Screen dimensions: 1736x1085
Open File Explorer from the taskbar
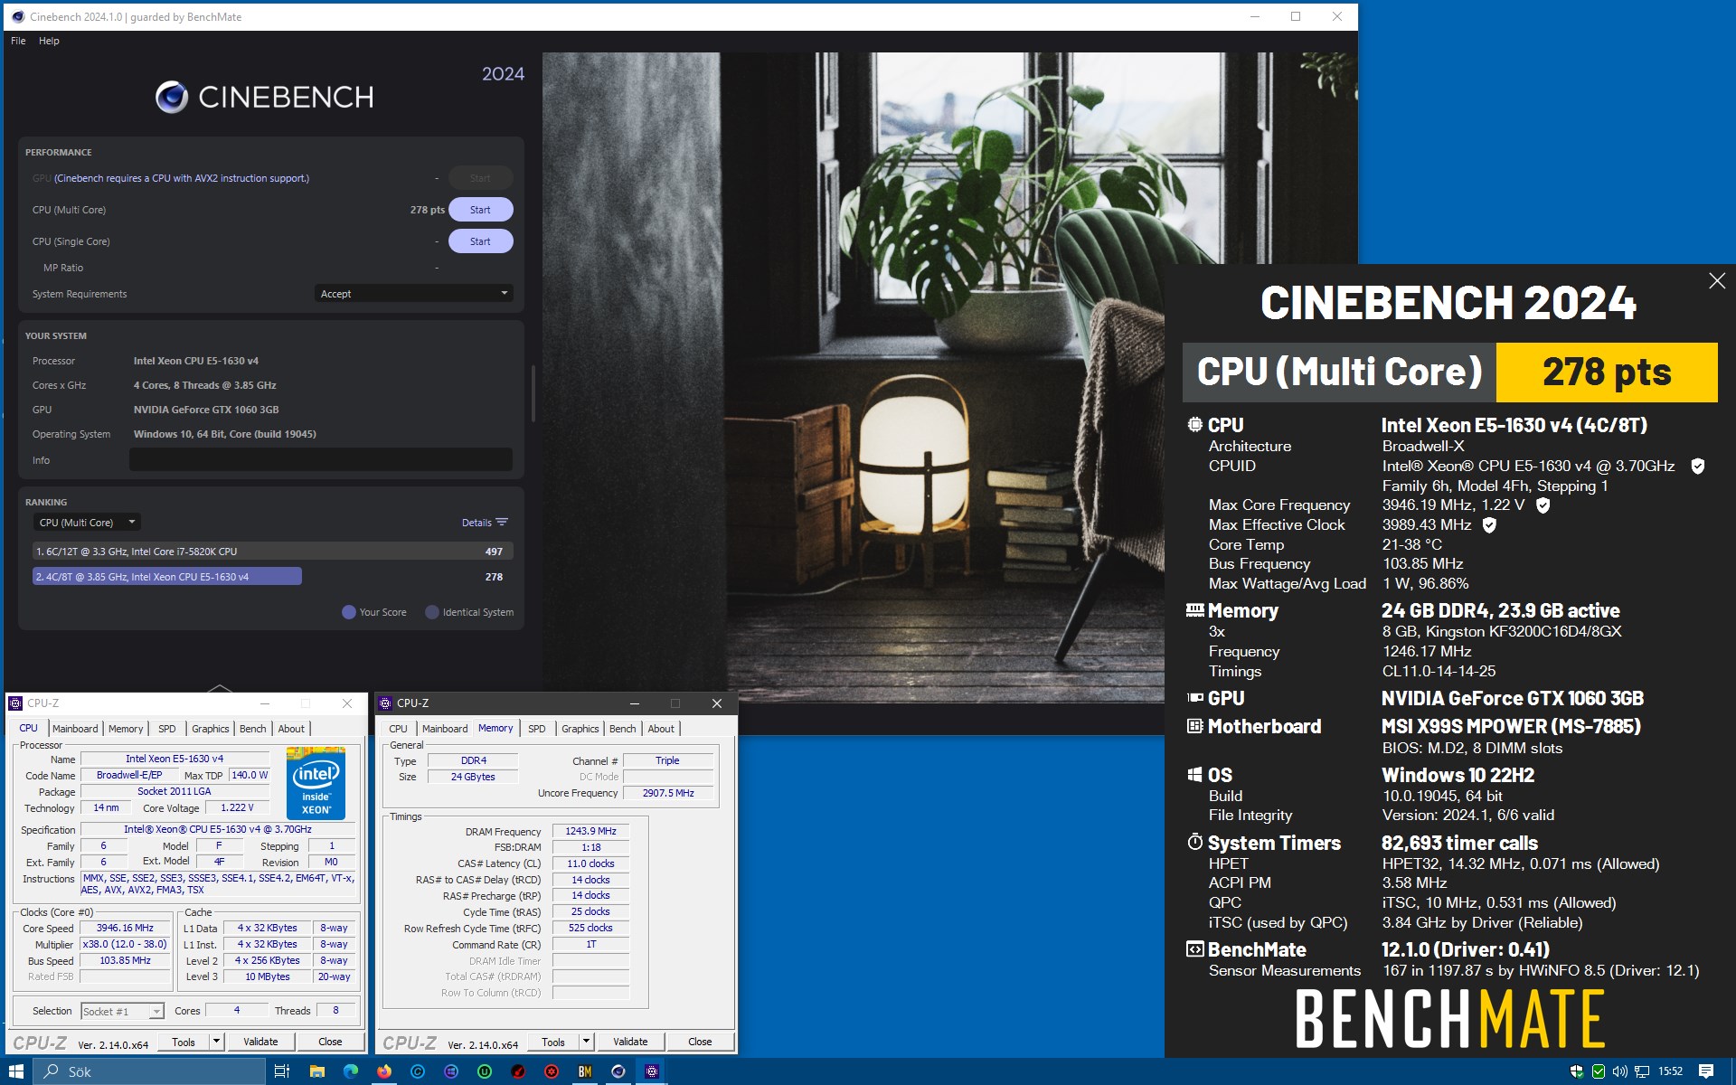[x=317, y=1071]
